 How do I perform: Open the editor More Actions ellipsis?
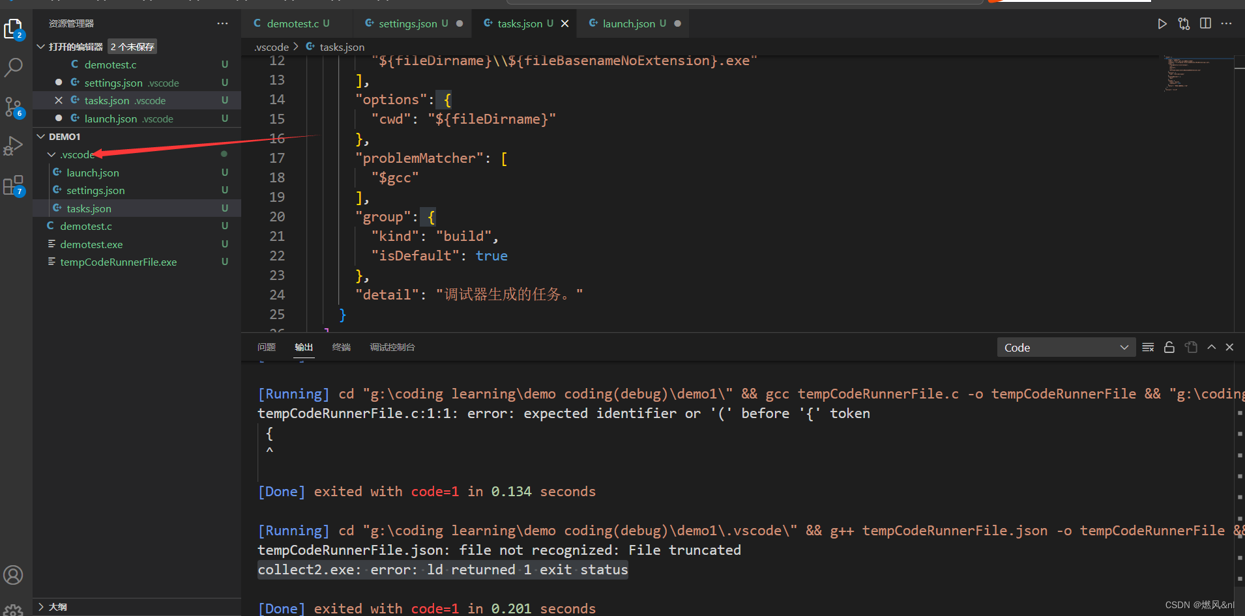coord(1226,23)
